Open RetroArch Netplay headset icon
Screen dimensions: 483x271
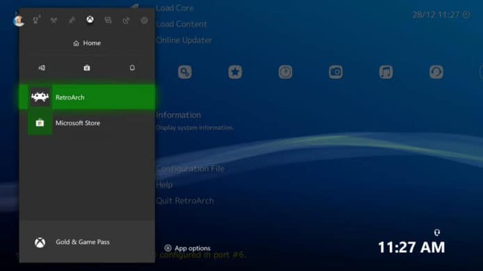436,72
